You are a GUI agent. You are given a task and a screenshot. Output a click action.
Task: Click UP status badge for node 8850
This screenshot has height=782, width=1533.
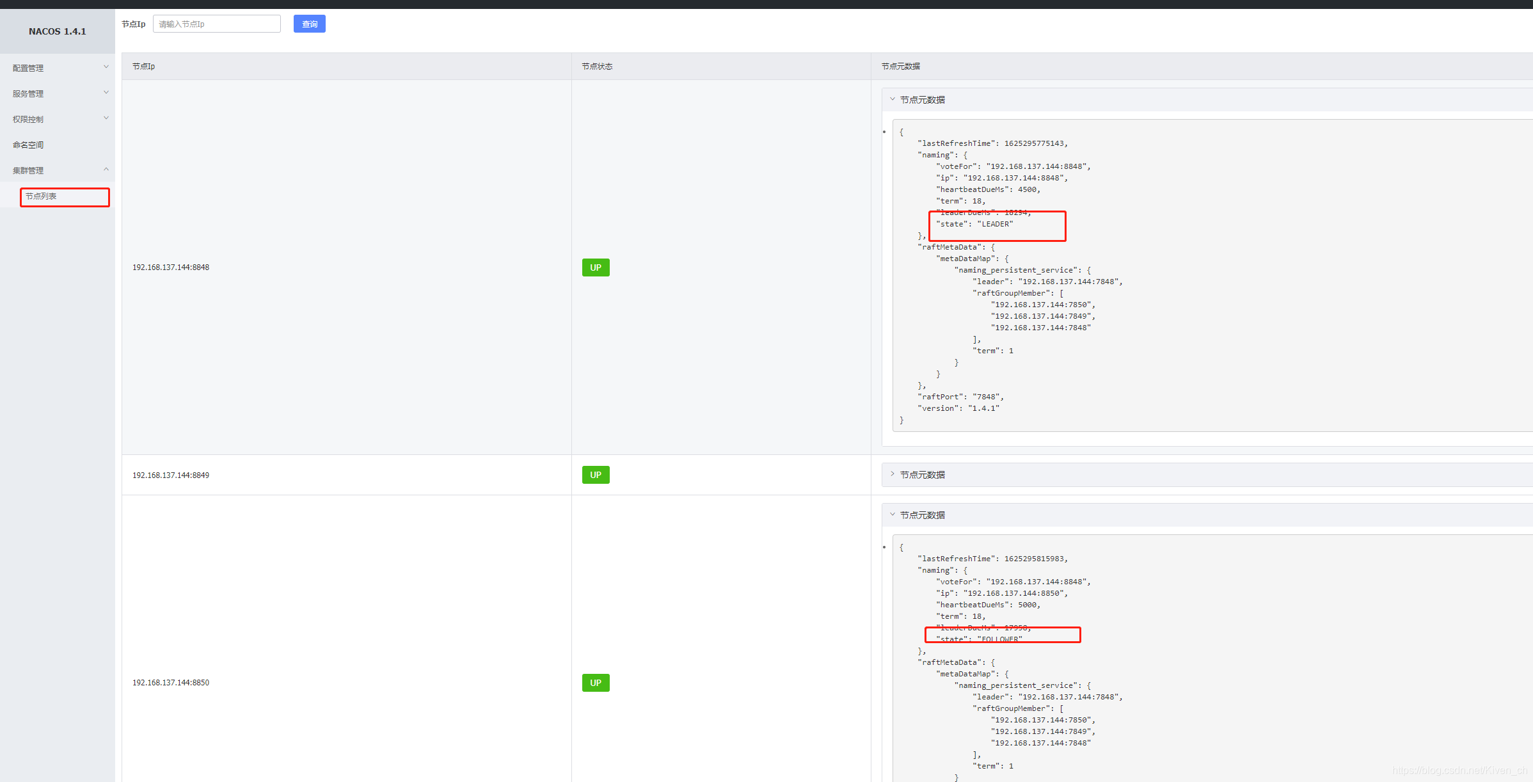[x=595, y=683]
